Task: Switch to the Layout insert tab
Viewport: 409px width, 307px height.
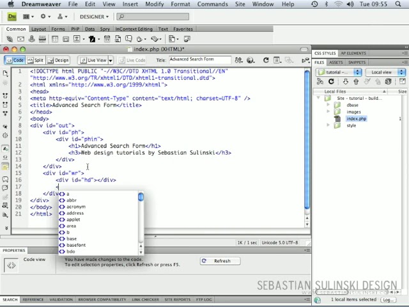Action: tap(38, 29)
